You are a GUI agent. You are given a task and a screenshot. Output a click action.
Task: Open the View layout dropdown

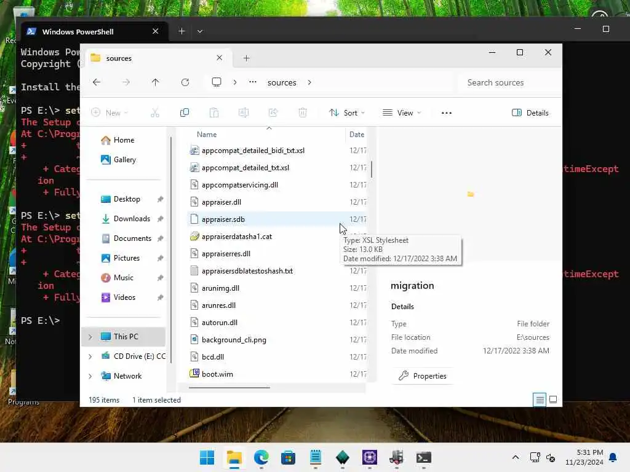(402, 113)
